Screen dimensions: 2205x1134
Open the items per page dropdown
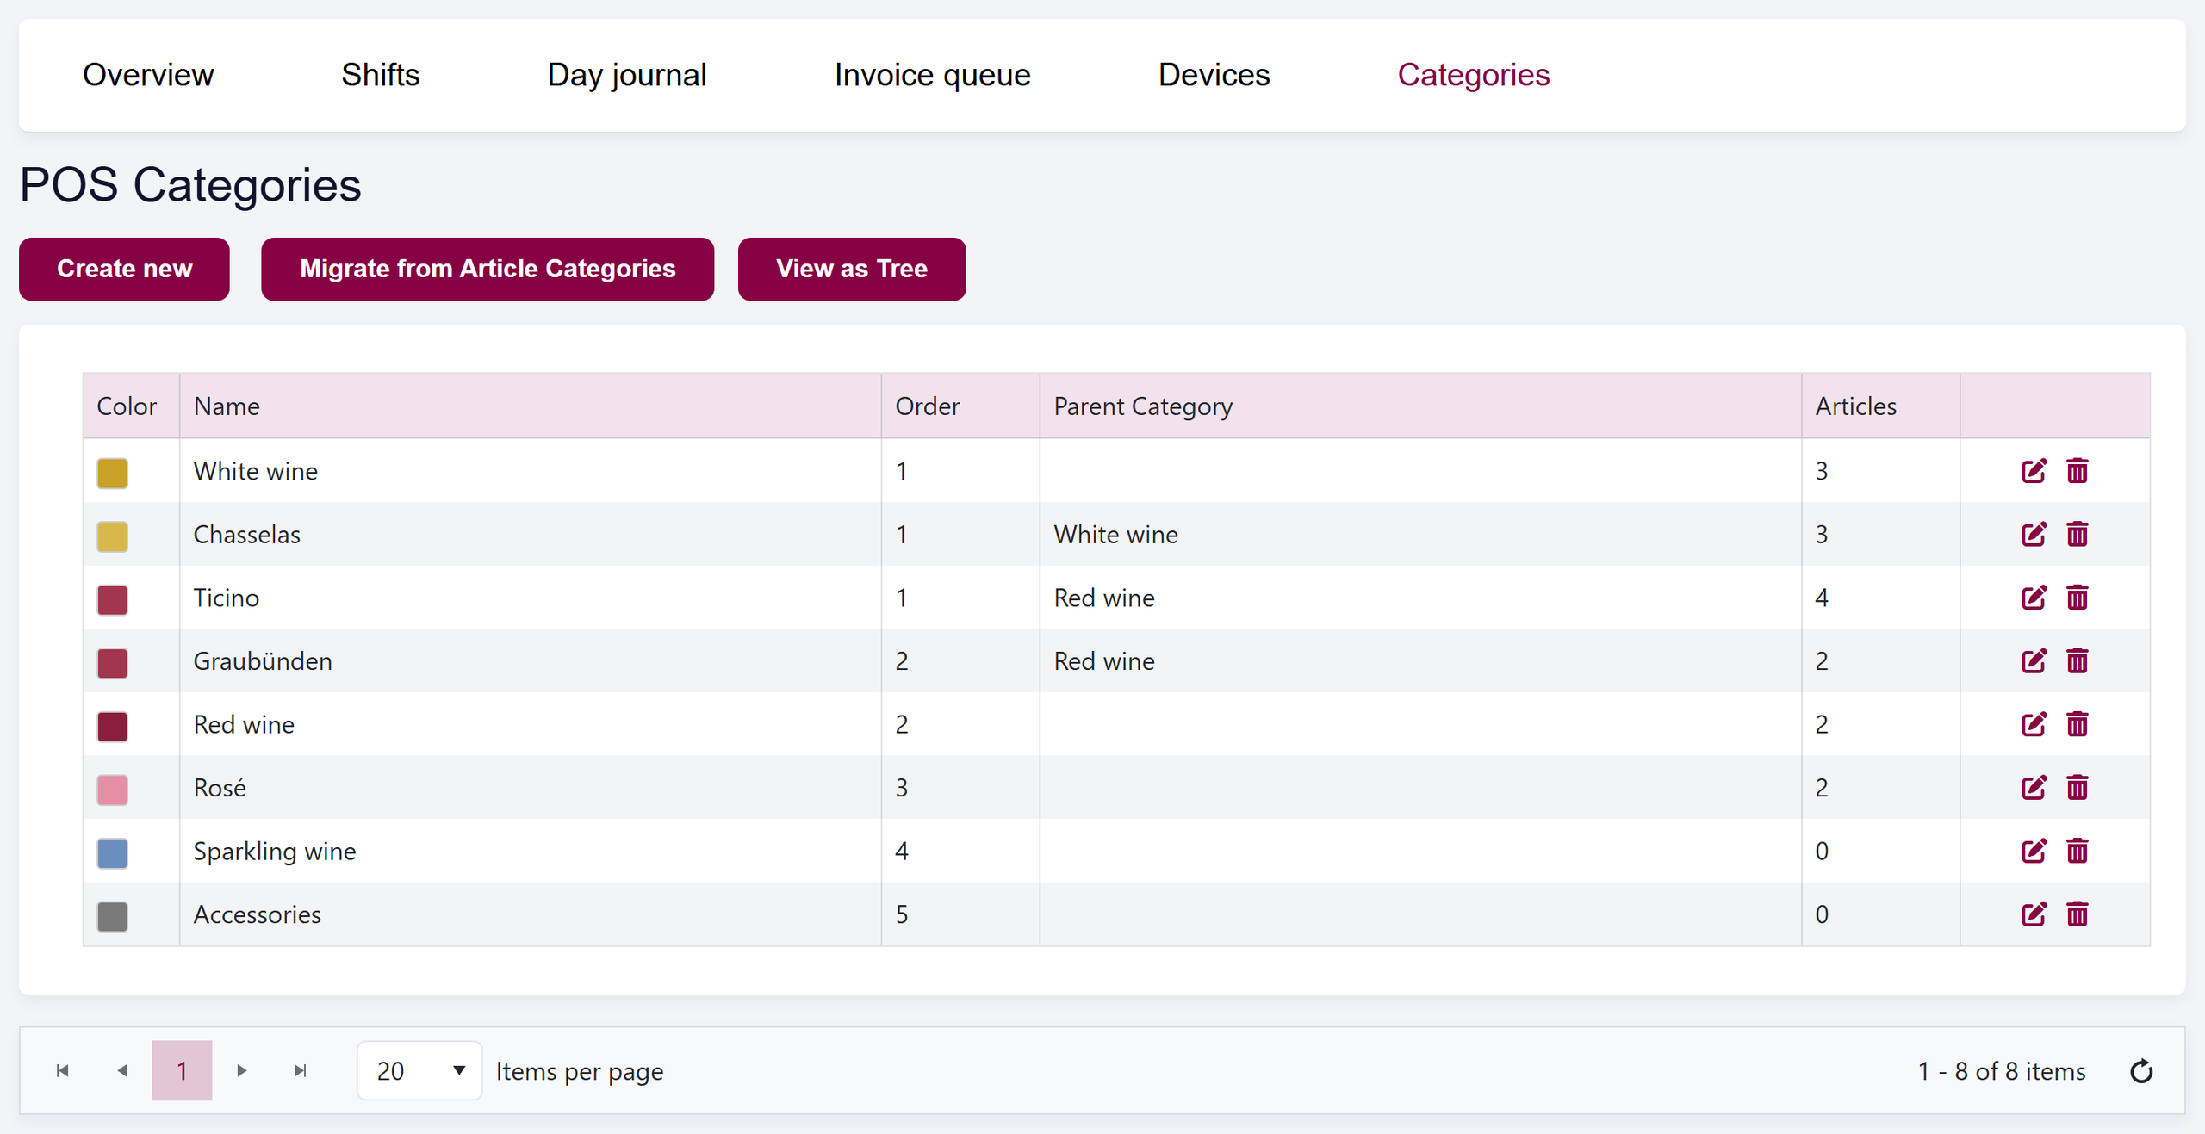pyautogui.click(x=419, y=1070)
